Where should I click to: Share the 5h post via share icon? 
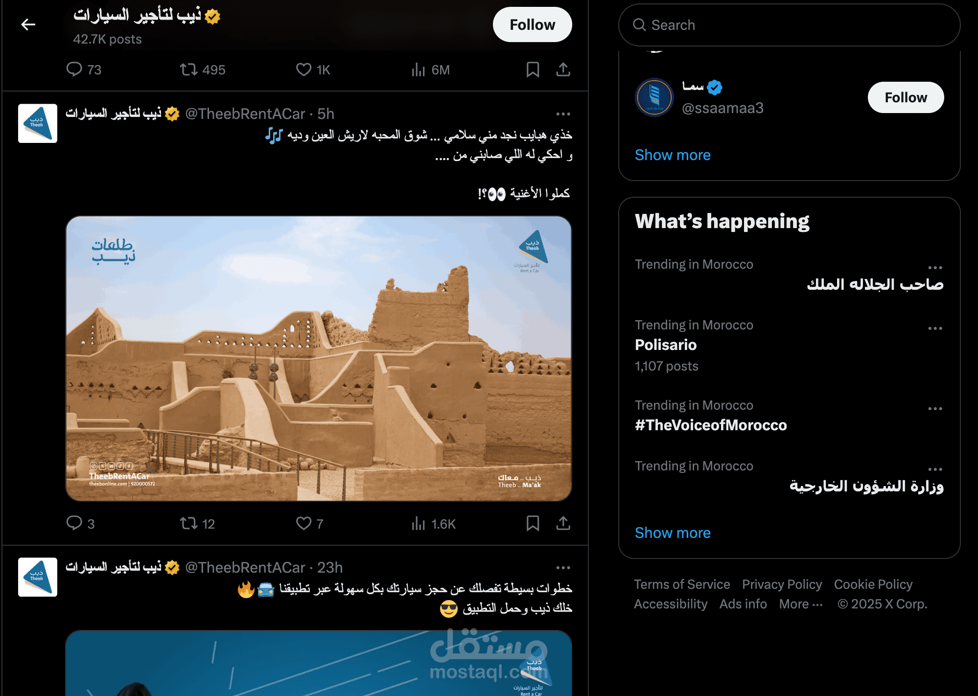click(563, 523)
